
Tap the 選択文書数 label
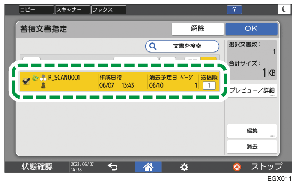(245, 45)
